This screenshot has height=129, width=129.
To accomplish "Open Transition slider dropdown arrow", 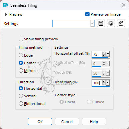I will pyautogui.click(x=108, y=83).
